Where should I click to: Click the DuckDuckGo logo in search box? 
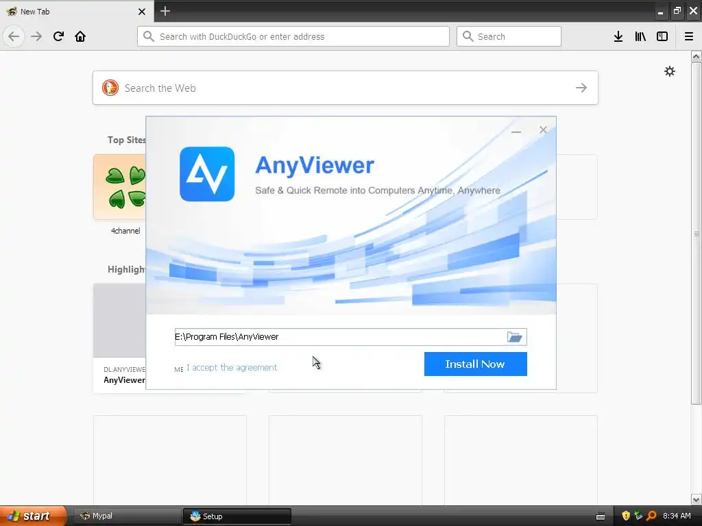pos(110,88)
